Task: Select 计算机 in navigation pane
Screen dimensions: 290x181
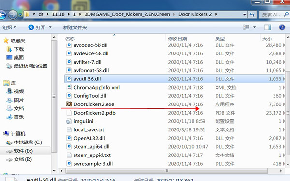Action: coord(18,134)
